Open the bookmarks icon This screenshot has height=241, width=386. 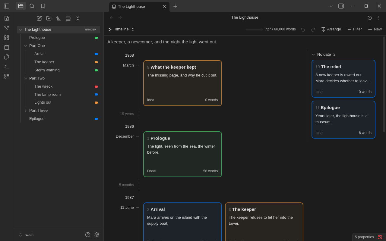43,6
